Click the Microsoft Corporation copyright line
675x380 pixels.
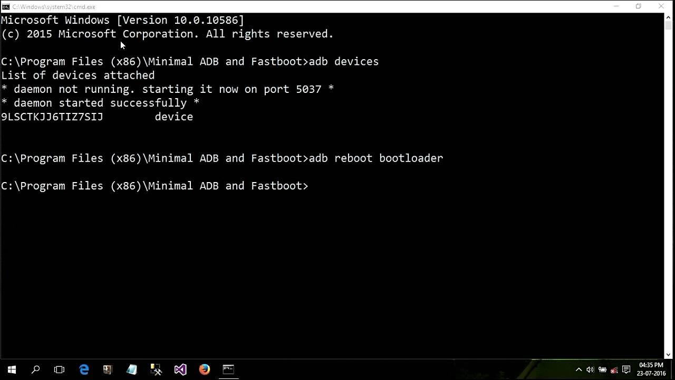(167, 34)
